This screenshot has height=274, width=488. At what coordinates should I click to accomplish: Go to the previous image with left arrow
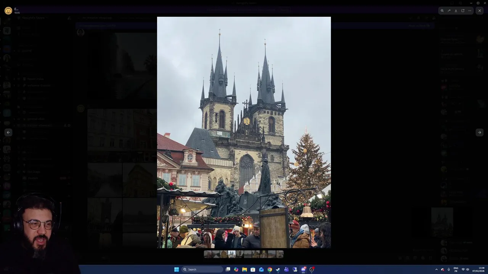[x=8, y=132]
